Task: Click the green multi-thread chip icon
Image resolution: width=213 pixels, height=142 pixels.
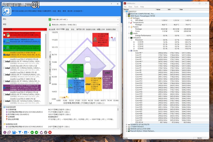Action: 50,20
